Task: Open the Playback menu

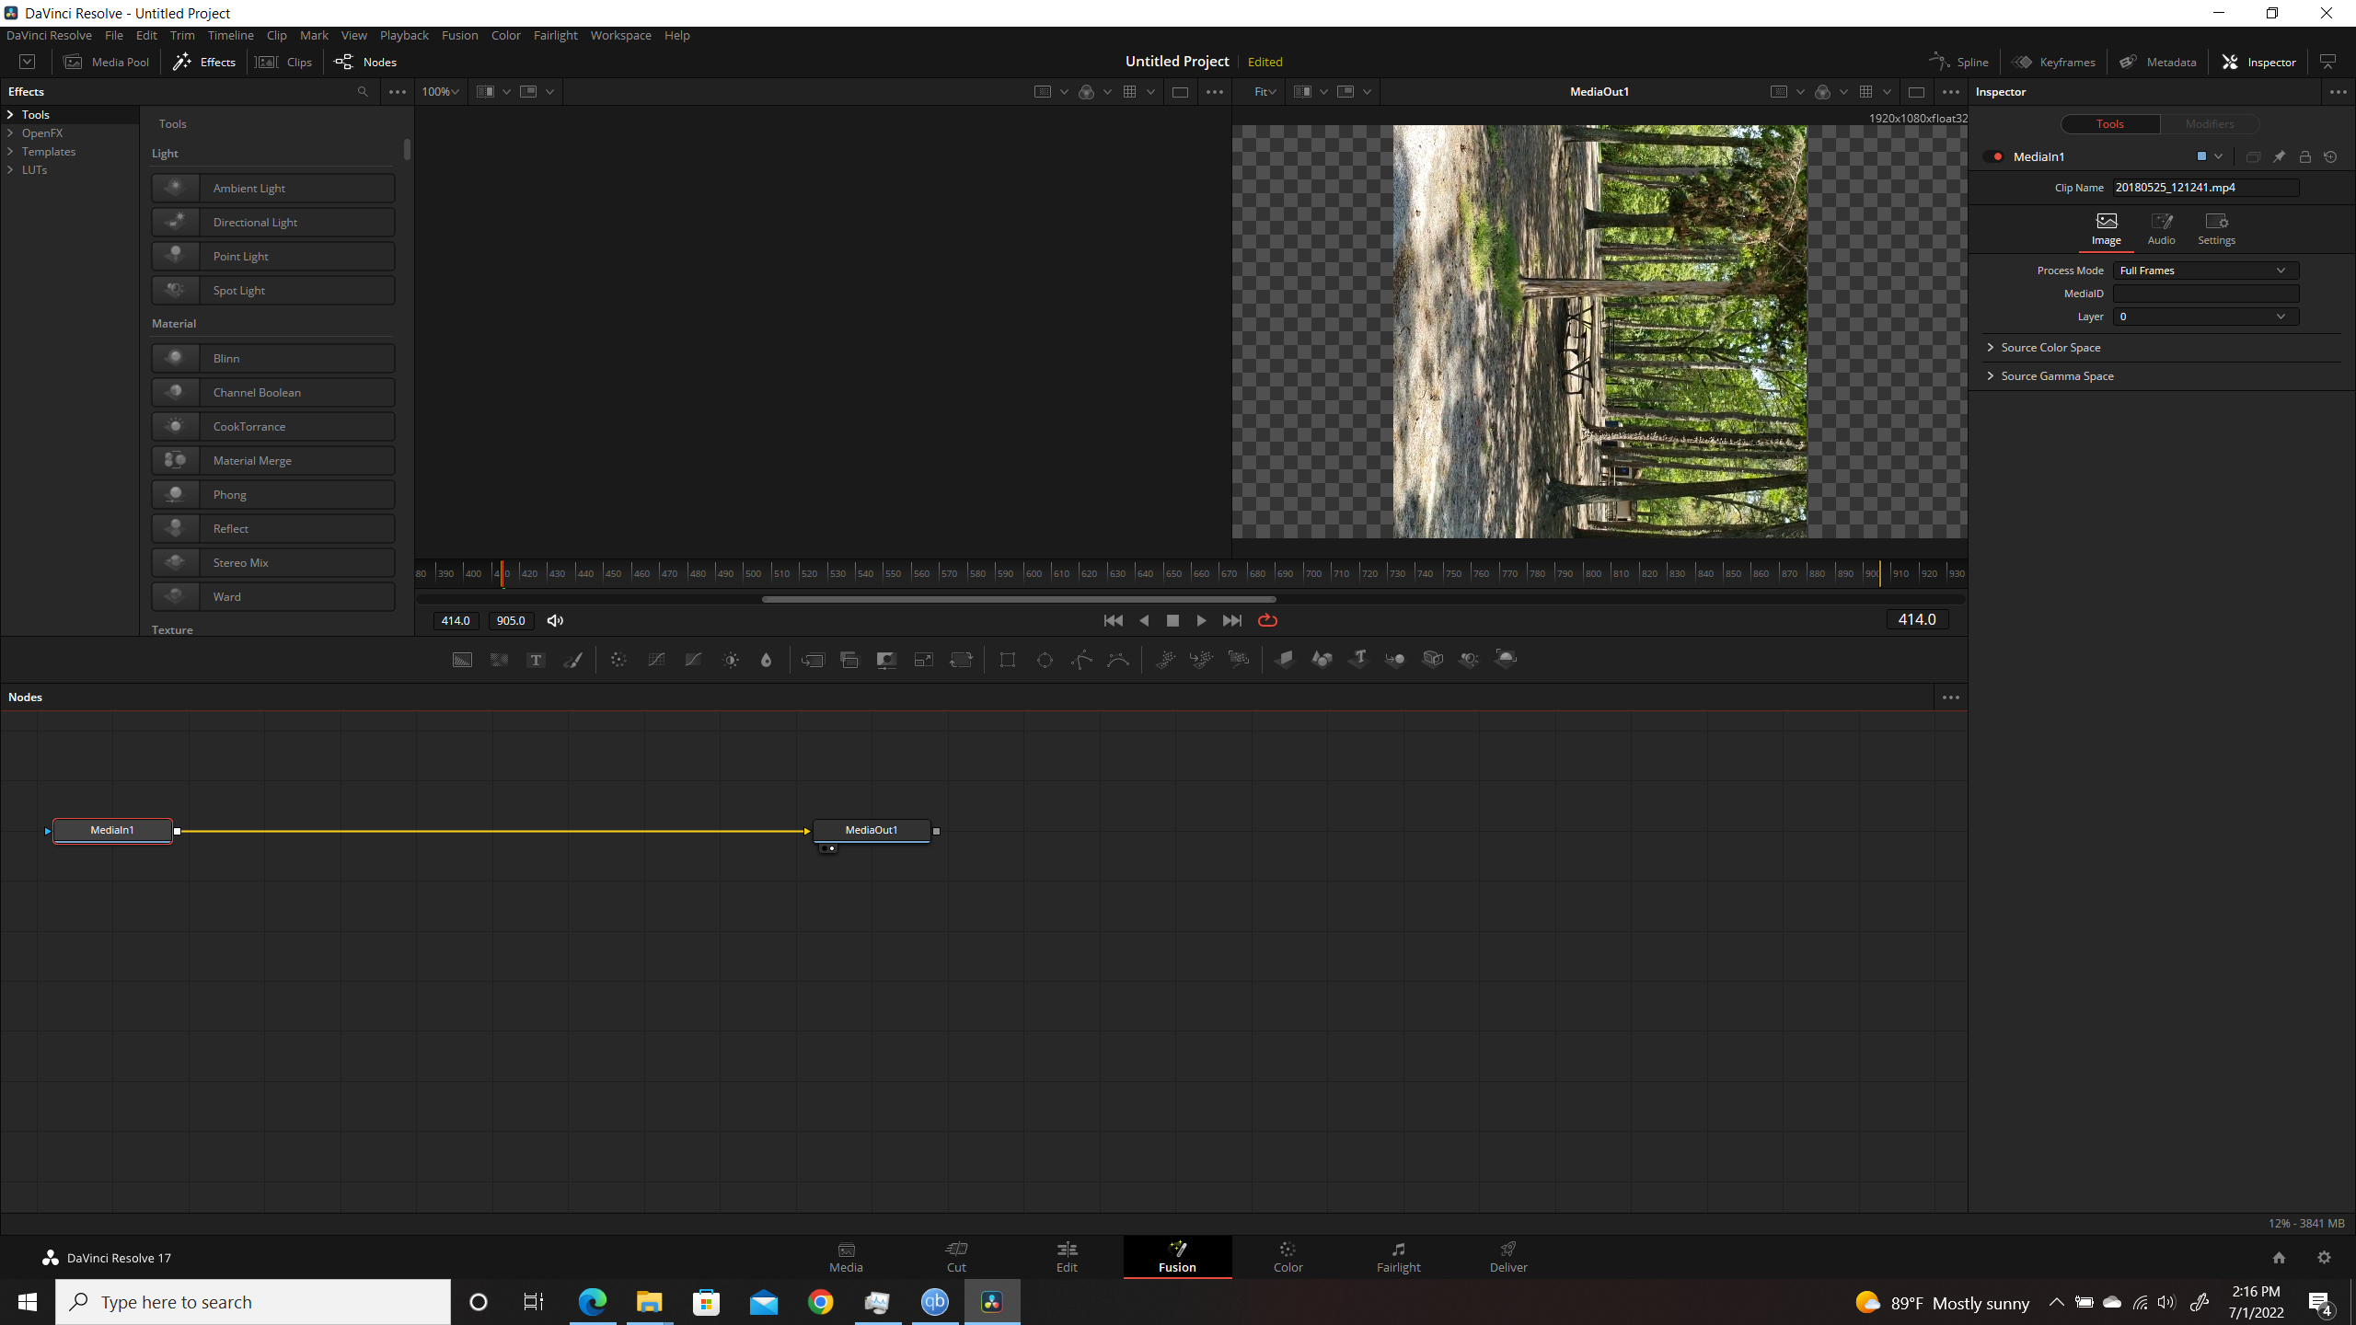Action: pyautogui.click(x=404, y=35)
